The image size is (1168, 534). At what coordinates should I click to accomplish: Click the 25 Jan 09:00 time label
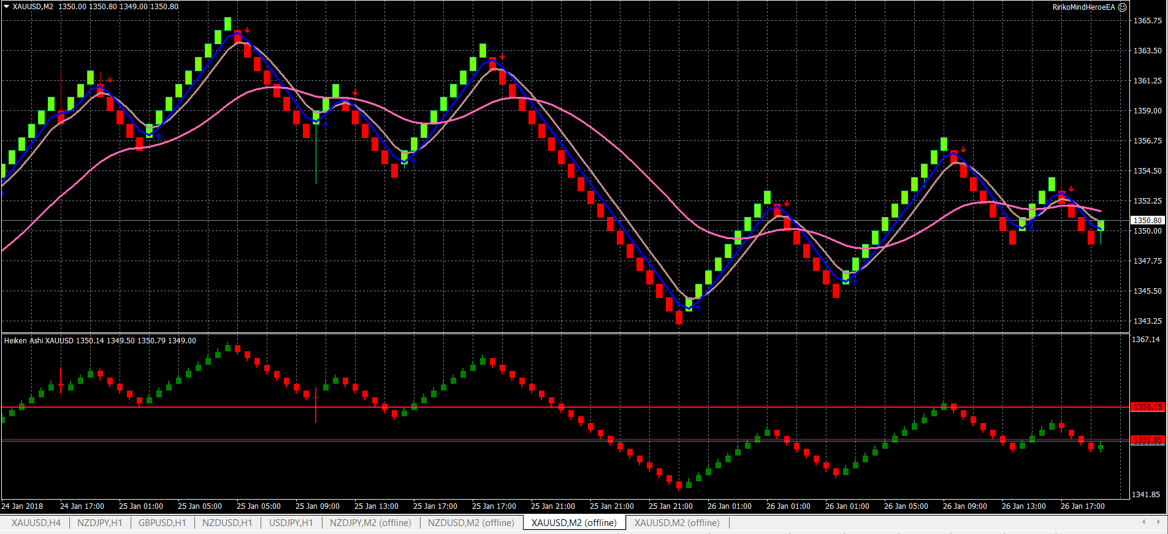[318, 506]
